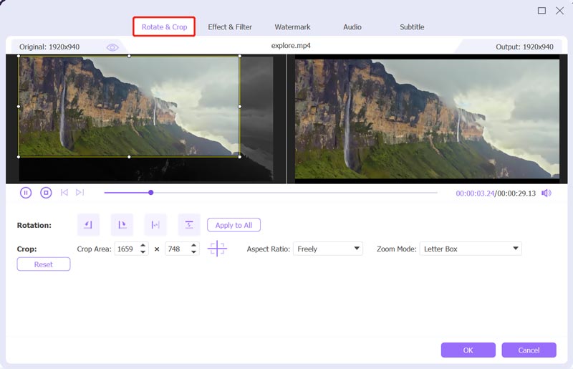Viewport: 573px width, 369px height.
Task: Center the crop area with cross icon
Action: point(217,249)
